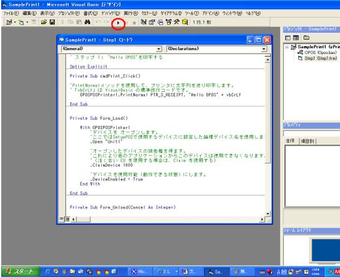
Task: Open the プロジェクト (Project) menu
Action: tap(69, 14)
